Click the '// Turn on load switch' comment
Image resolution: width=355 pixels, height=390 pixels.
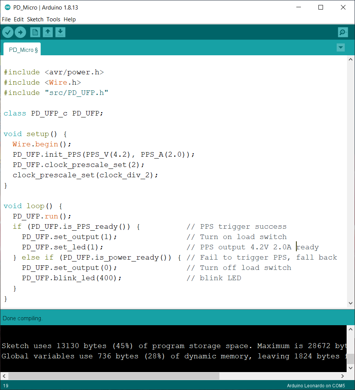237,237
